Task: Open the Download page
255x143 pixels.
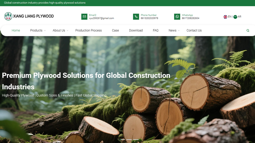Action: point(136,30)
